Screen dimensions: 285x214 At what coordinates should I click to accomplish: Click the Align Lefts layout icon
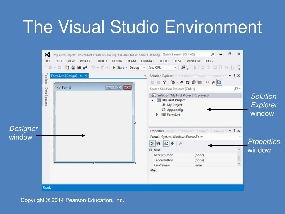pos(203,67)
